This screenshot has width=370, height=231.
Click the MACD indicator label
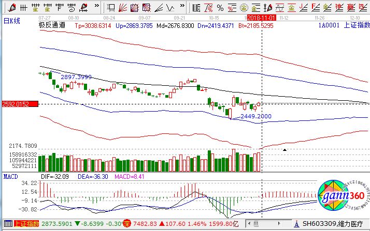11,176
